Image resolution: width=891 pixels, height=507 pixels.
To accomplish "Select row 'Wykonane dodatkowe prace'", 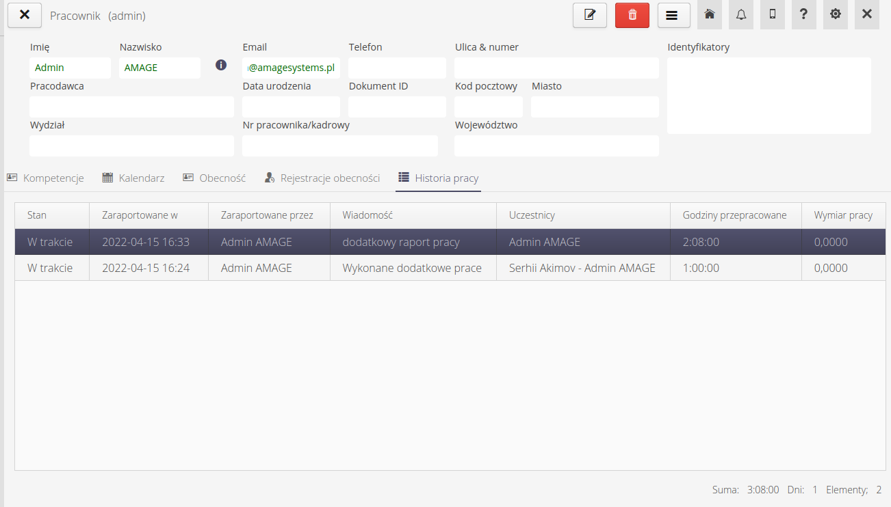I will [x=411, y=268].
